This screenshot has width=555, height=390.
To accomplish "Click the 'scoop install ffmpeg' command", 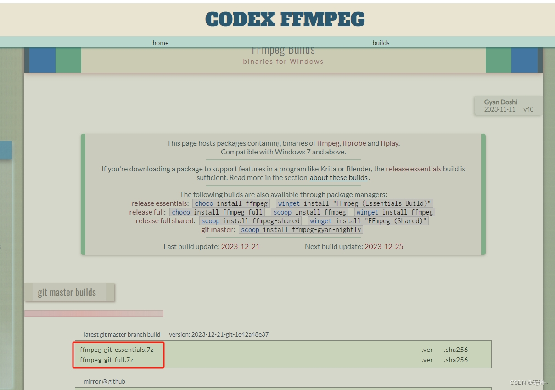I will (x=309, y=212).
